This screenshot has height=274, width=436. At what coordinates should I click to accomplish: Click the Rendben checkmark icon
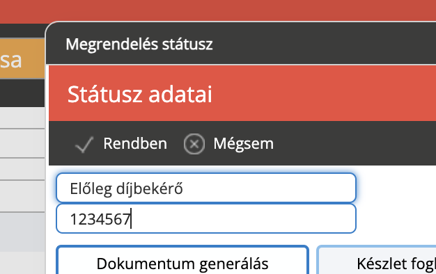pos(84,144)
